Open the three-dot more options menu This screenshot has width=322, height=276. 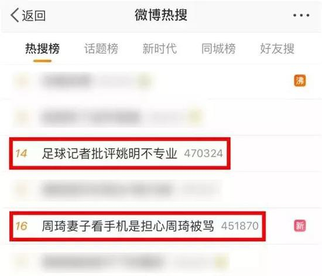coord(302,15)
